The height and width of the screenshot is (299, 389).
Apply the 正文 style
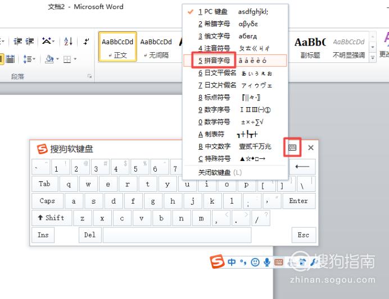[x=117, y=47]
